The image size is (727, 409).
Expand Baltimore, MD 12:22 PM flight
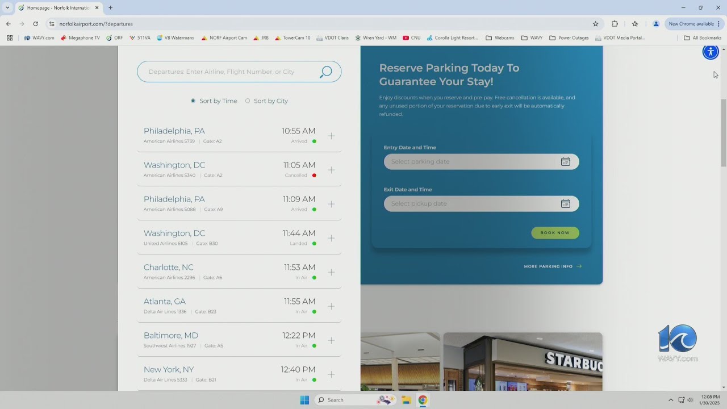[x=331, y=340]
